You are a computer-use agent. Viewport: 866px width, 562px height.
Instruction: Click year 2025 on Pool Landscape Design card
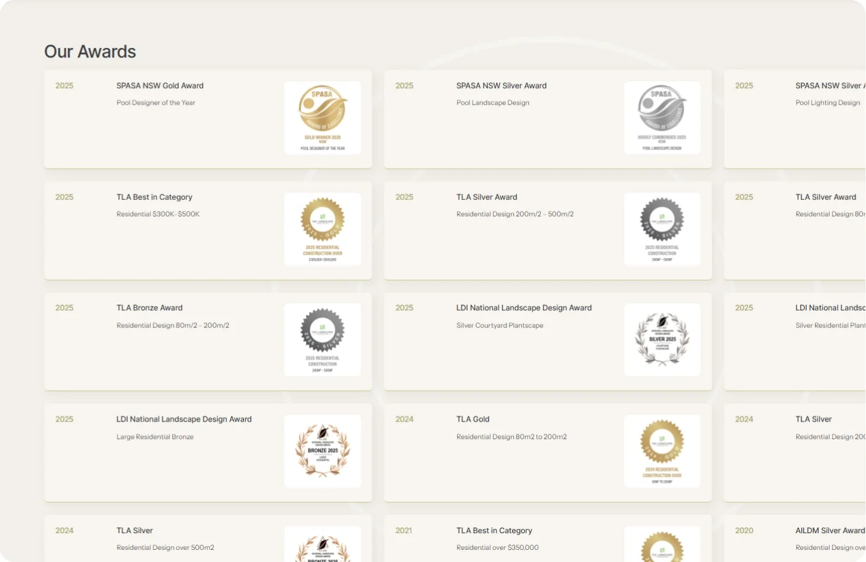404,86
